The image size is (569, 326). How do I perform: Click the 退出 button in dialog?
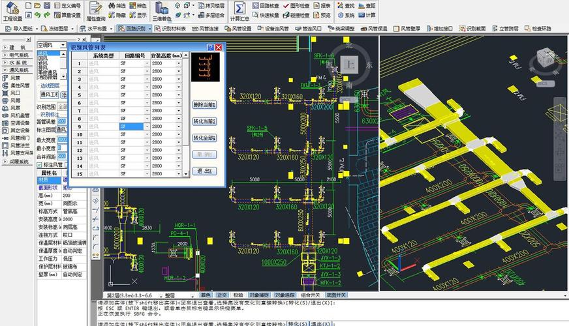point(204,171)
